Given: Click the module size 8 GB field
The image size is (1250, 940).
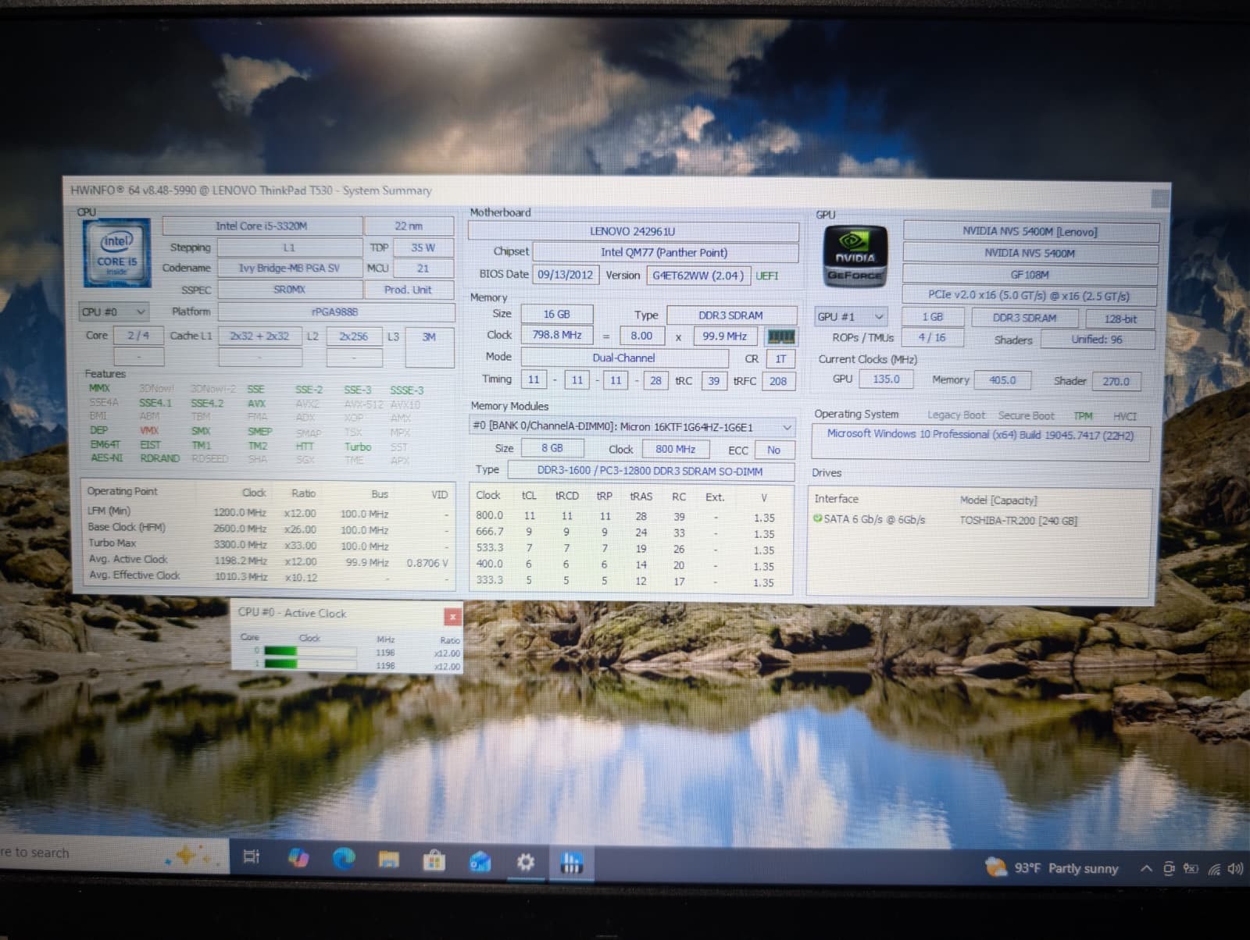Looking at the screenshot, I should (x=552, y=448).
